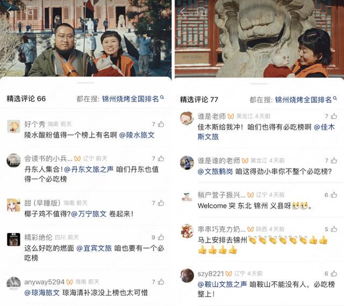Tap the left comment panel's drag handle
Viewport: 344px width, 306px height.
coord(85,83)
